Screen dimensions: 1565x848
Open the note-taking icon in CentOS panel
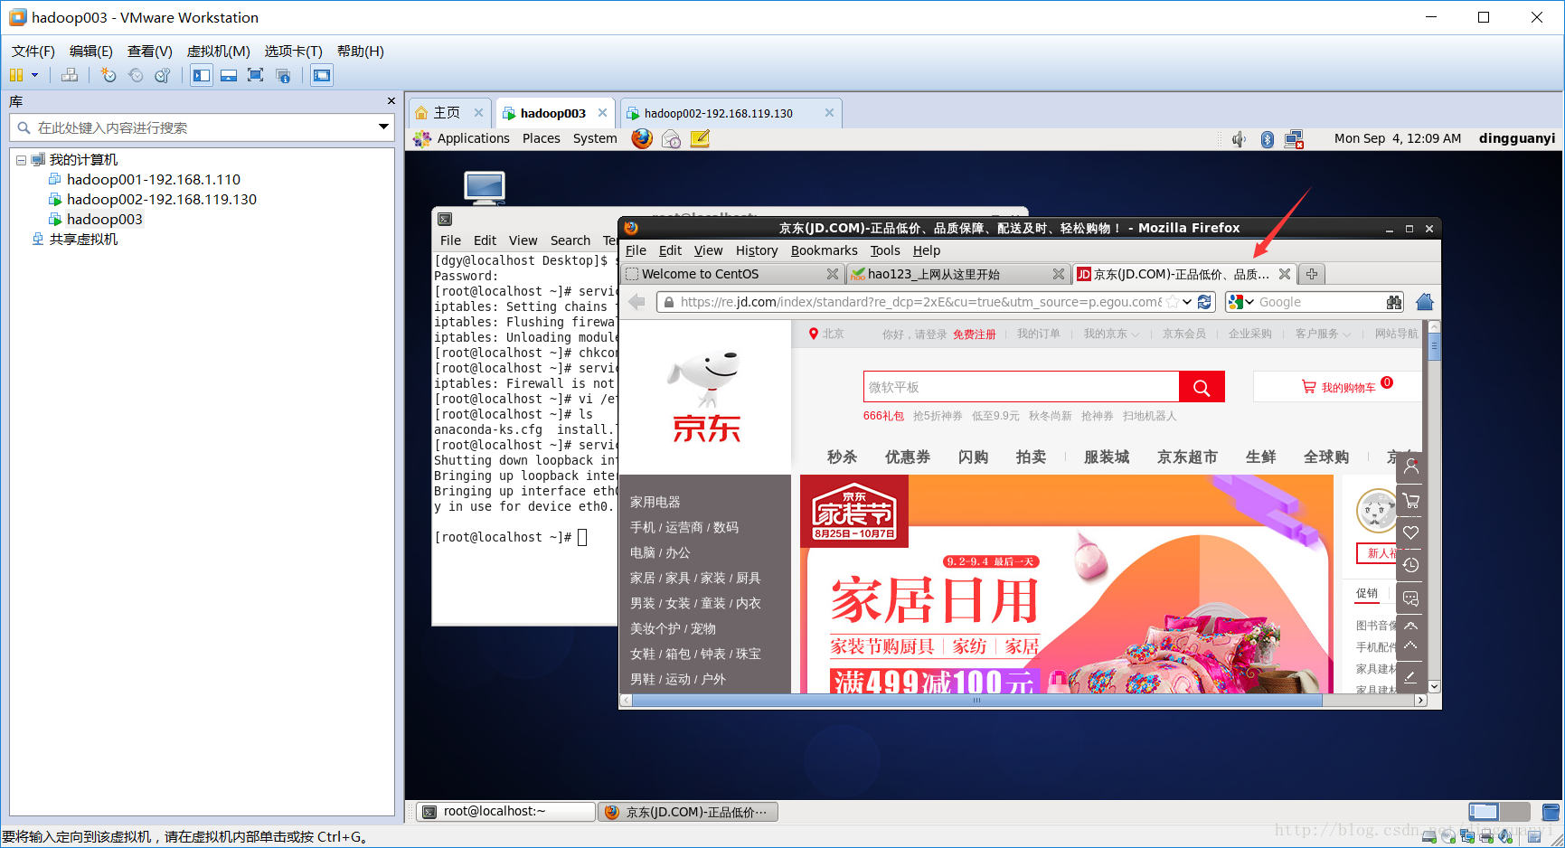[x=700, y=138]
